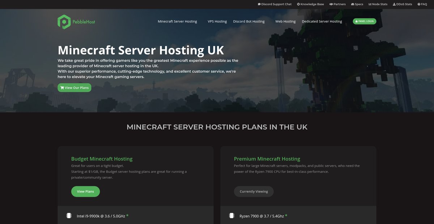Open the Dedicated Server Hosting menu item
The height and width of the screenshot is (224, 434).
[x=322, y=21]
